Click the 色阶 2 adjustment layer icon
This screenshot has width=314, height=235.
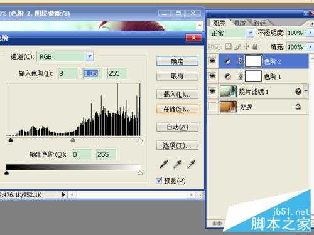227,61
